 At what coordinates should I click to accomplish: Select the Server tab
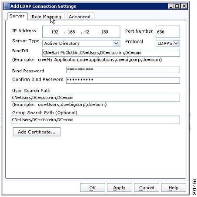17,16
